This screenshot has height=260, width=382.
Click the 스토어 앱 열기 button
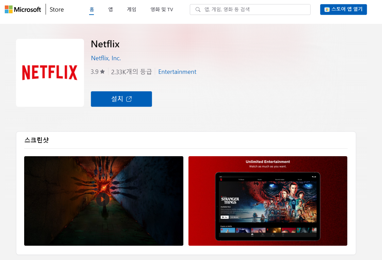coord(343,10)
